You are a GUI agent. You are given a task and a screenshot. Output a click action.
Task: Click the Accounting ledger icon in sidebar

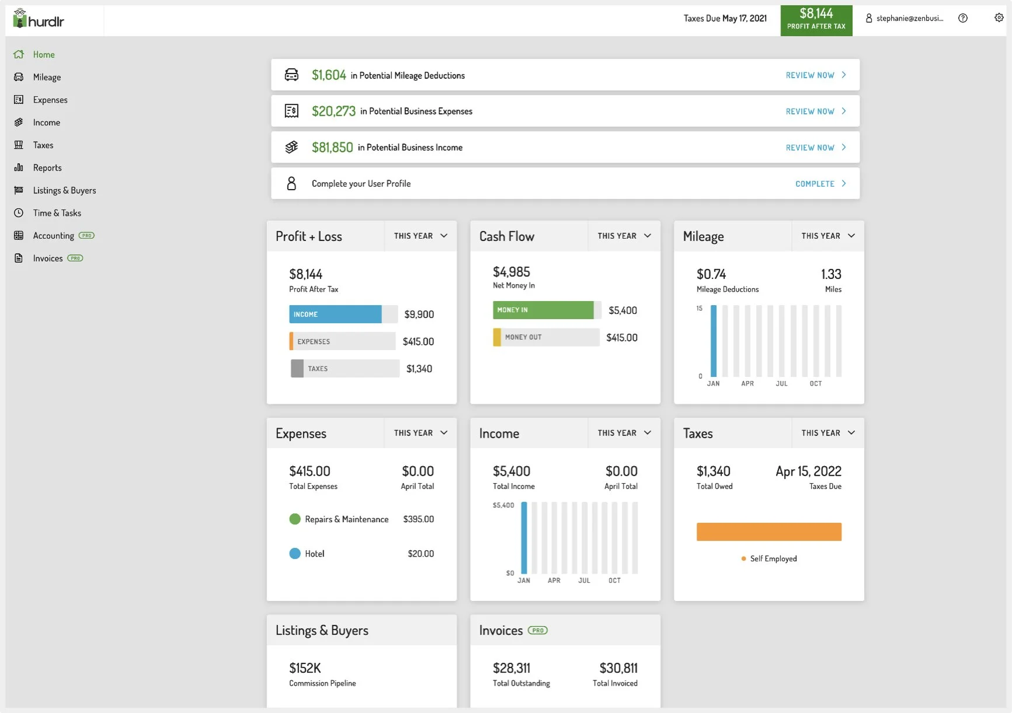(x=19, y=236)
